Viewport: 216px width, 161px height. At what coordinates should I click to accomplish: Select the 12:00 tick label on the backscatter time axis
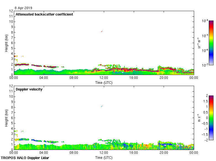(104, 78)
